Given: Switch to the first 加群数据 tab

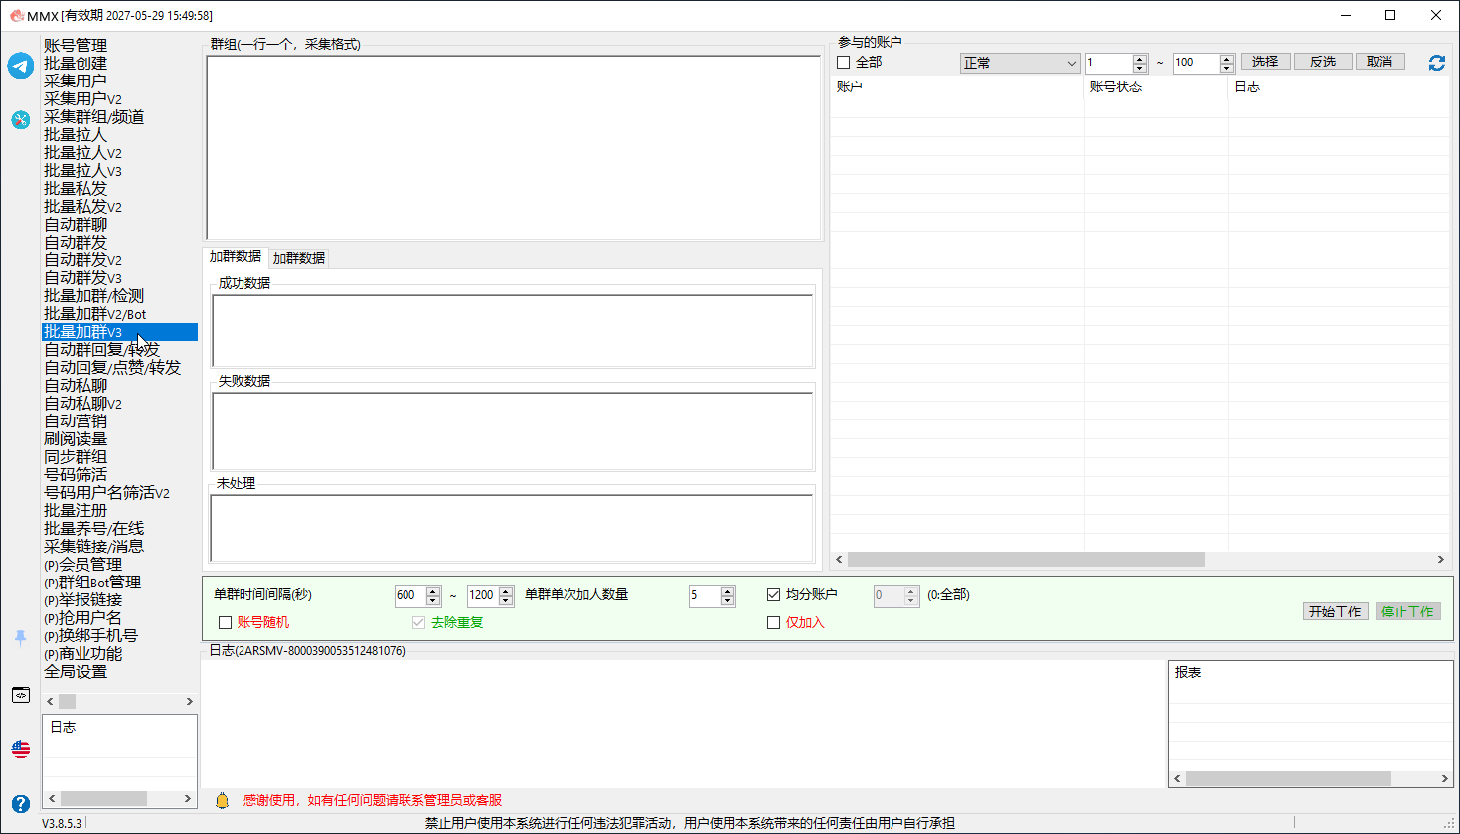Looking at the screenshot, I should [x=236, y=256].
